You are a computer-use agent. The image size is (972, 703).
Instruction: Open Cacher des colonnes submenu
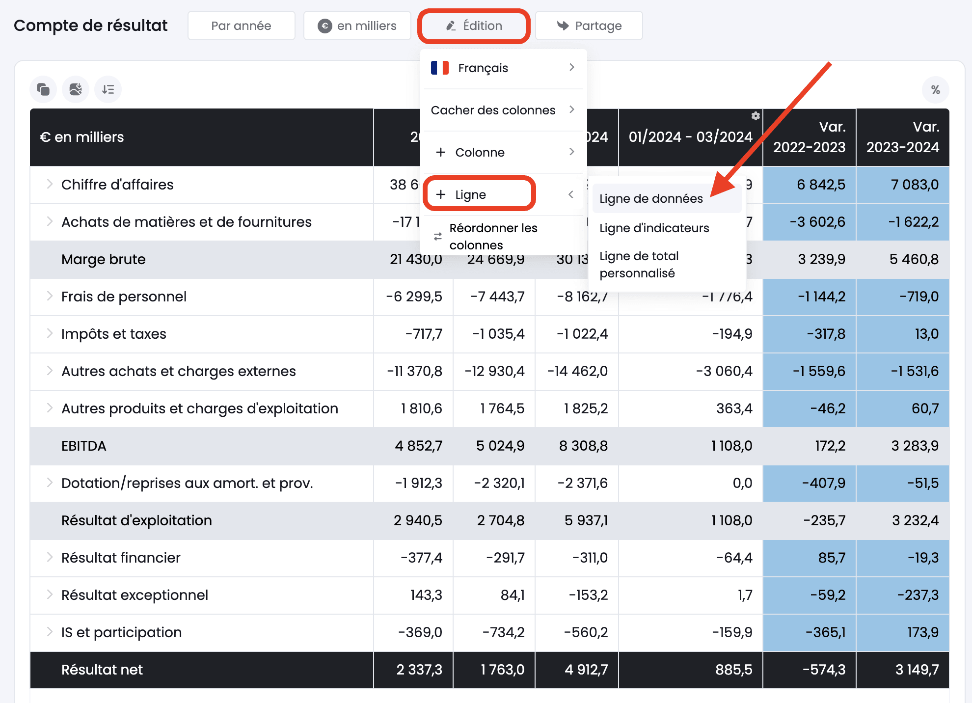503,110
